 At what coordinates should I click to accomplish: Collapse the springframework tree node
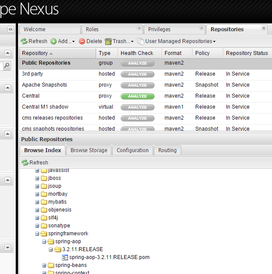pyautogui.click(x=37, y=234)
